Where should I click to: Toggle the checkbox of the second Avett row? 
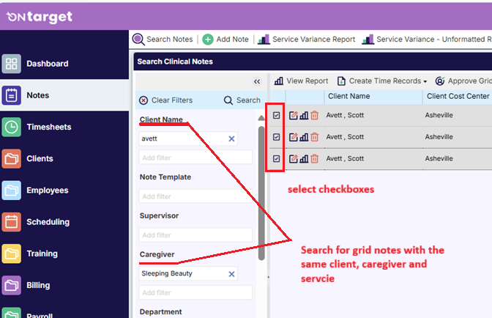coord(277,137)
